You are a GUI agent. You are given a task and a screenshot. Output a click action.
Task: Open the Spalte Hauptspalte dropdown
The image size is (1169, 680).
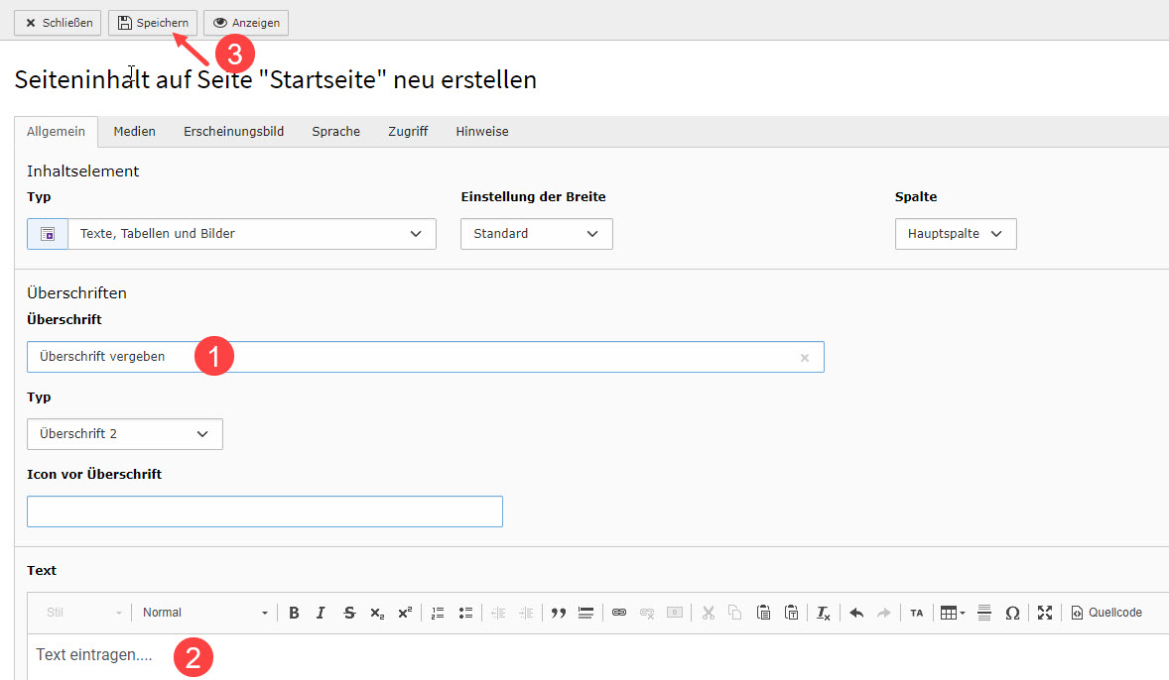pos(955,234)
